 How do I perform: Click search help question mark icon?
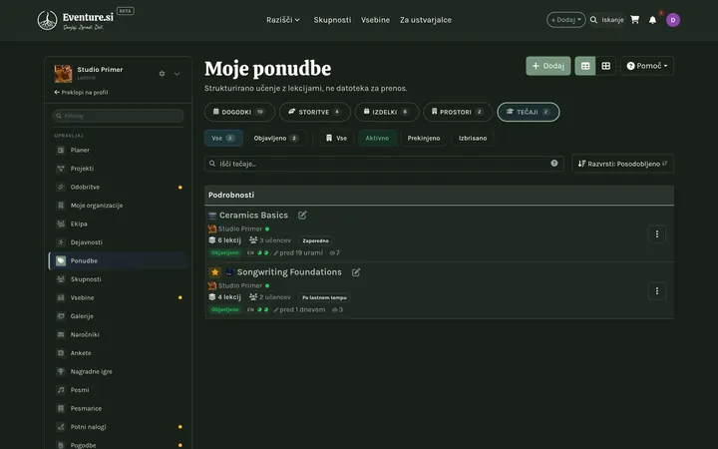pos(554,163)
